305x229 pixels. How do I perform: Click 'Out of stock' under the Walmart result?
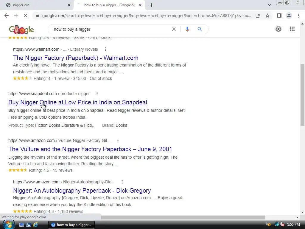click(101, 78)
